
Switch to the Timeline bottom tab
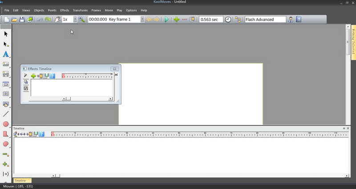[22, 181]
